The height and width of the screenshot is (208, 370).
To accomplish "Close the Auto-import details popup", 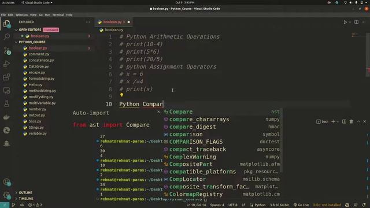I will [x=158, y=112].
